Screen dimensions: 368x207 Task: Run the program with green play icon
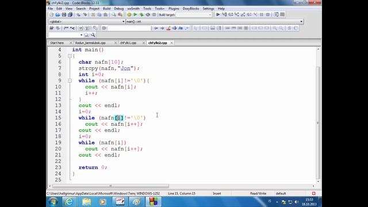[x=135, y=14]
